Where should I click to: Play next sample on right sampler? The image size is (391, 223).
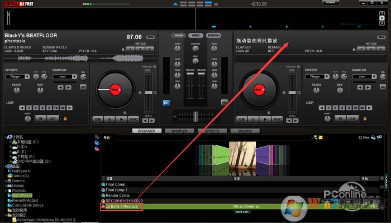(x=368, y=88)
